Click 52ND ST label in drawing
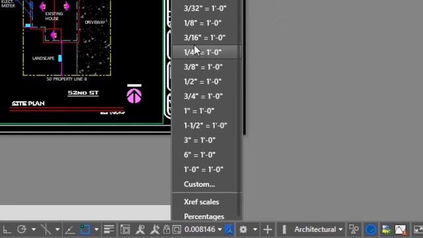 click(x=83, y=93)
